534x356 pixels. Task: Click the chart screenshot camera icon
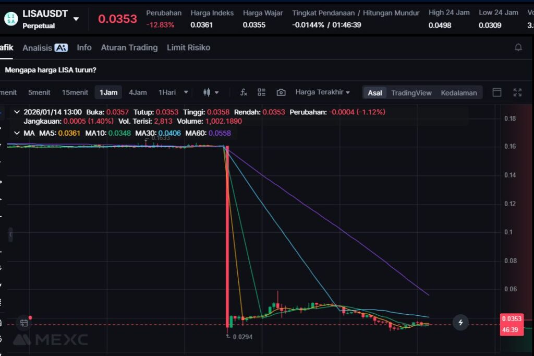281,92
